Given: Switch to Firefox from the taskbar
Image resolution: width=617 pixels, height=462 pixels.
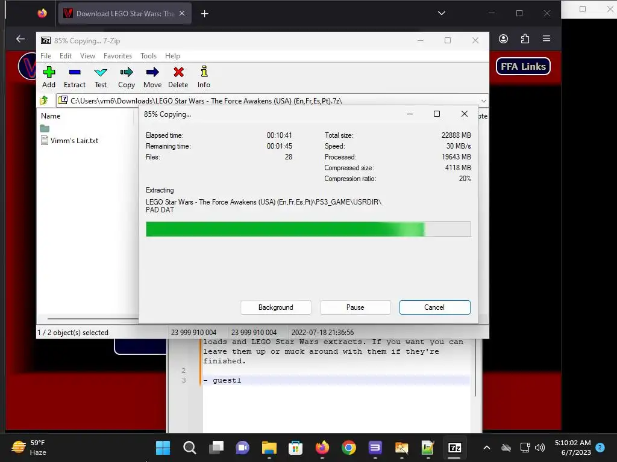Looking at the screenshot, I should (x=322, y=448).
